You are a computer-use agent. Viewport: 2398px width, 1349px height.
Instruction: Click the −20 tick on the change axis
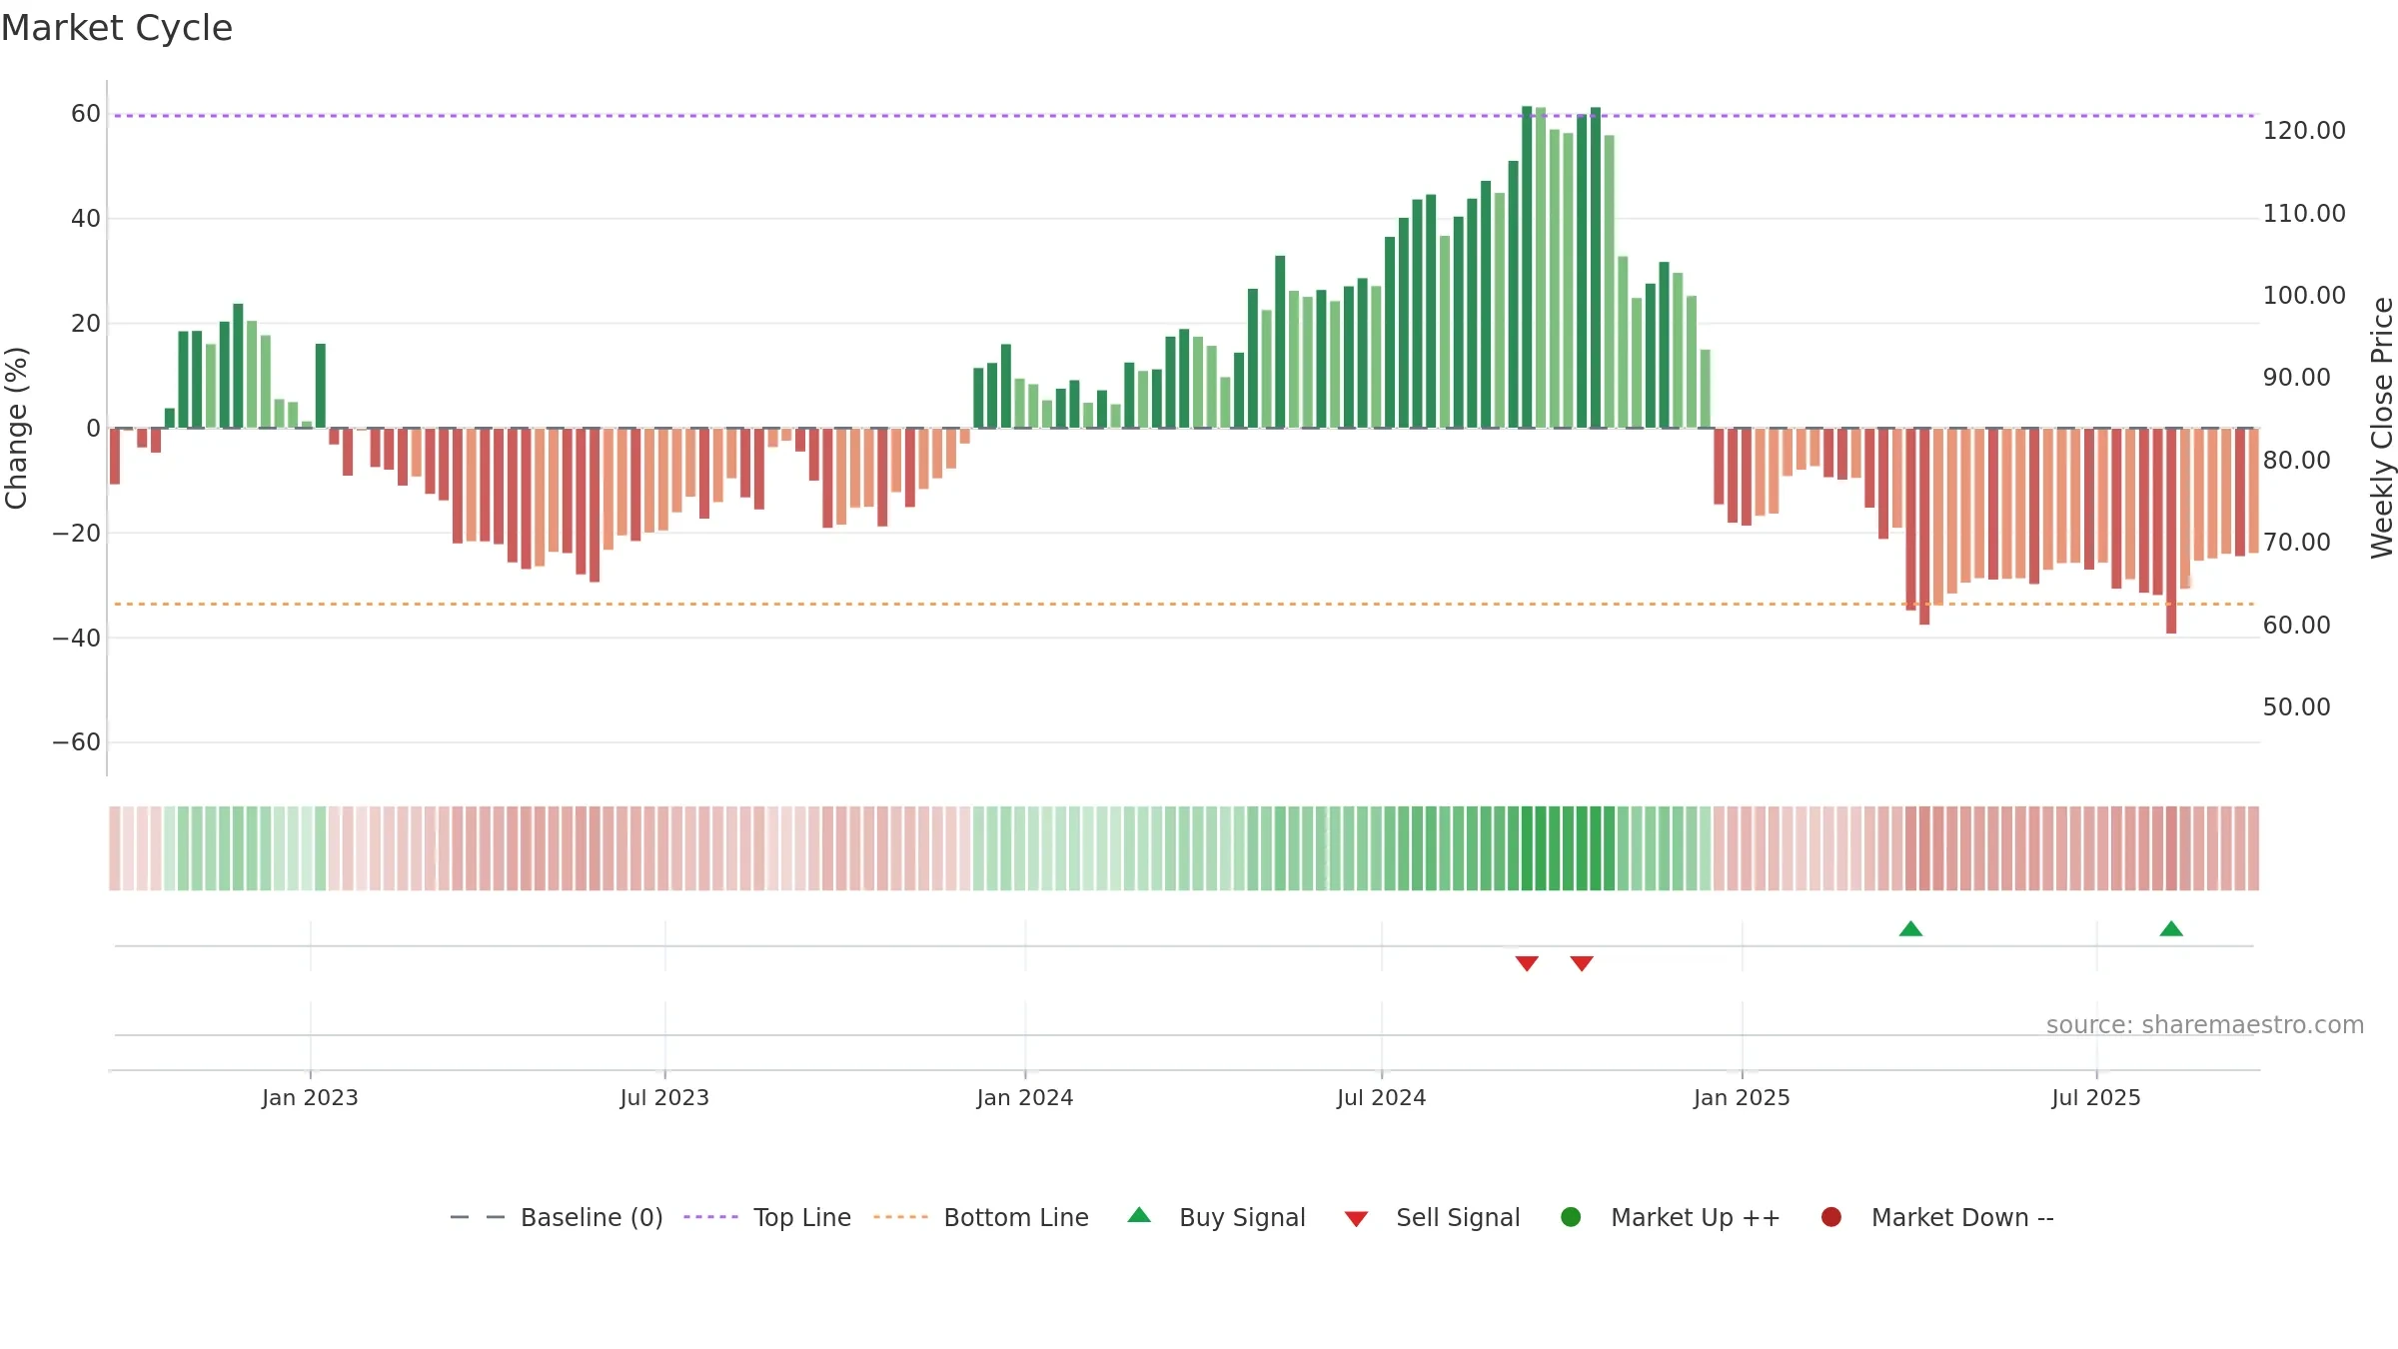(77, 534)
